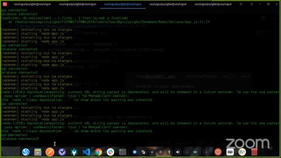Open the file manager dock icon
Image resolution: width=281 pixels, height=158 pixels.
(x=38, y=152)
